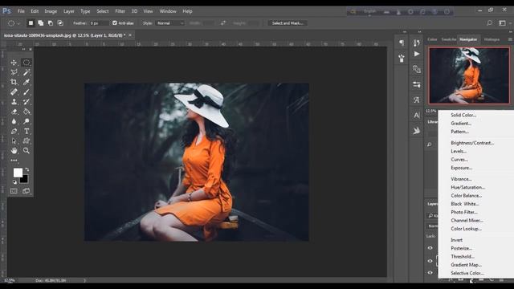Select the Brush tool
This screenshot has width=514, height=289.
click(27, 92)
